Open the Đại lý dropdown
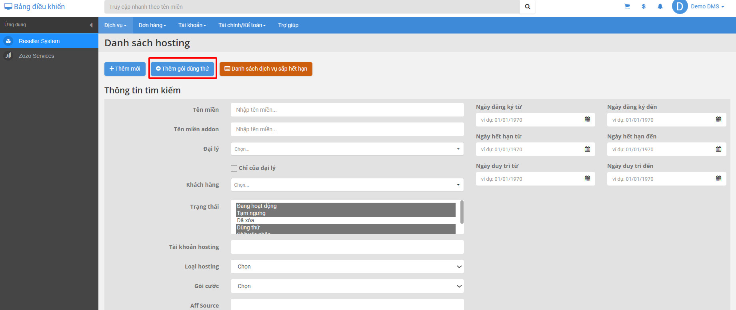 click(347, 149)
